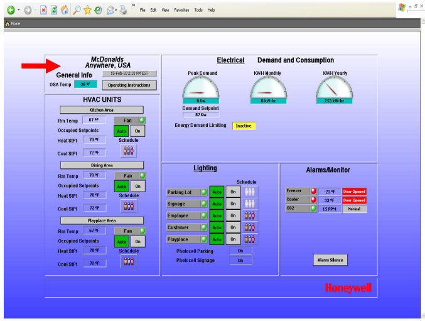The height and width of the screenshot is (321, 425).
Task: Click the Cooler red alarm indicator
Action: pos(313,200)
